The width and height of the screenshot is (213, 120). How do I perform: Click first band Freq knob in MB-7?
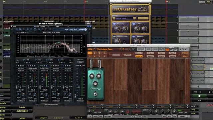pyautogui.click(x=24, y=60)
